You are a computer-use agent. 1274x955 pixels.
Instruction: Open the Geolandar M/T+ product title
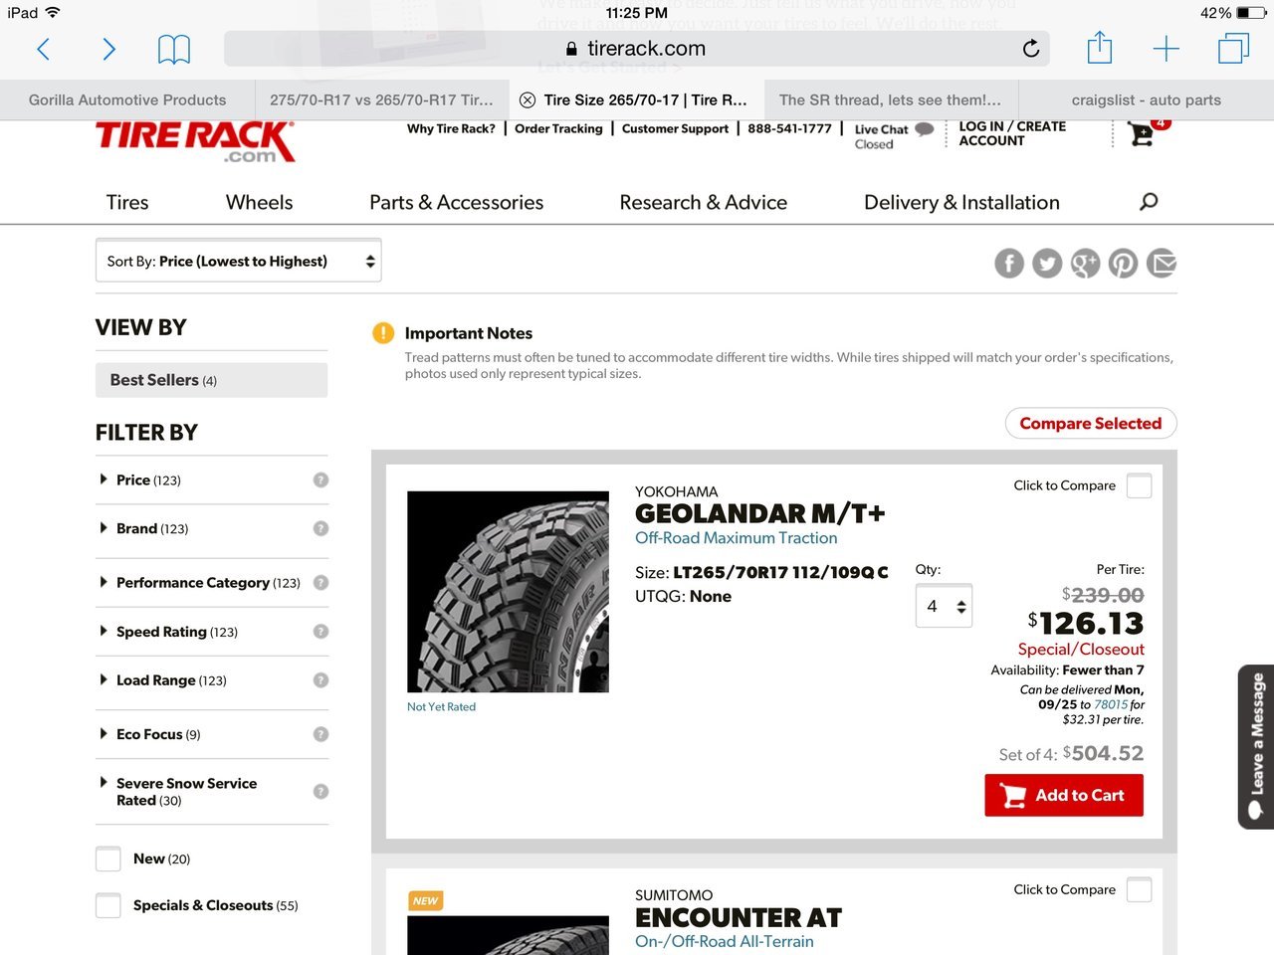[760, 513]
